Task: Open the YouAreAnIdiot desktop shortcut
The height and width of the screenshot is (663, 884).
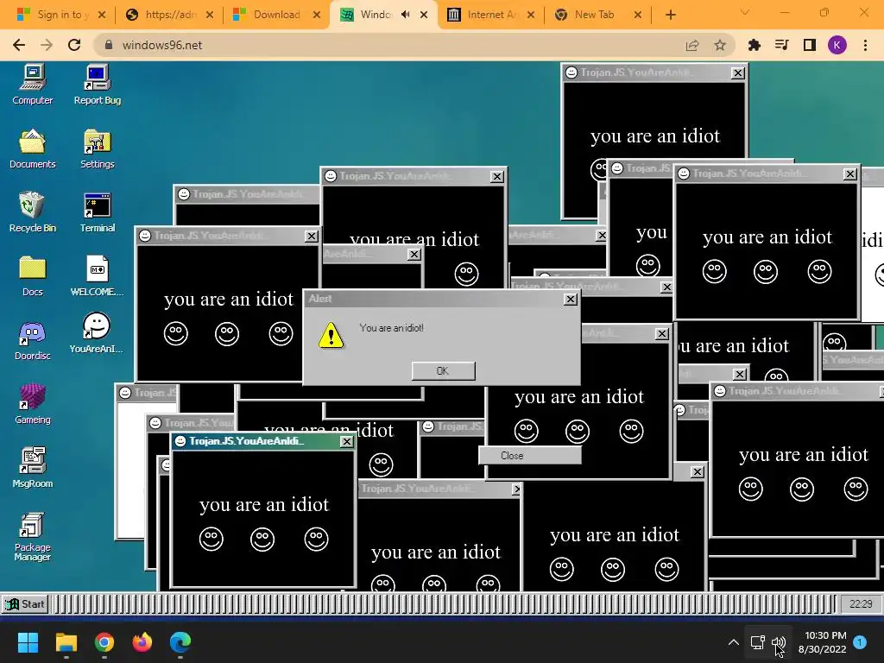Action: tap(97, 333)
